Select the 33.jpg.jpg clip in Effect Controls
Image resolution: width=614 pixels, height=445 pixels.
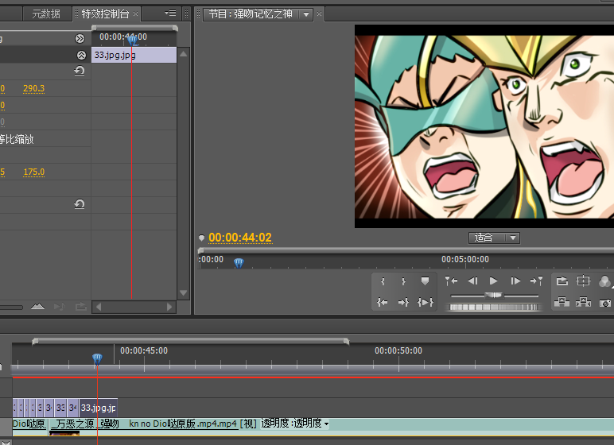[x=134, y=55]
